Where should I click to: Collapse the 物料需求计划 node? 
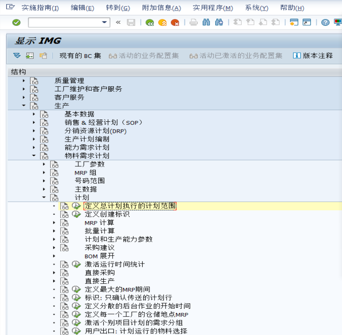tap(34, 156)
